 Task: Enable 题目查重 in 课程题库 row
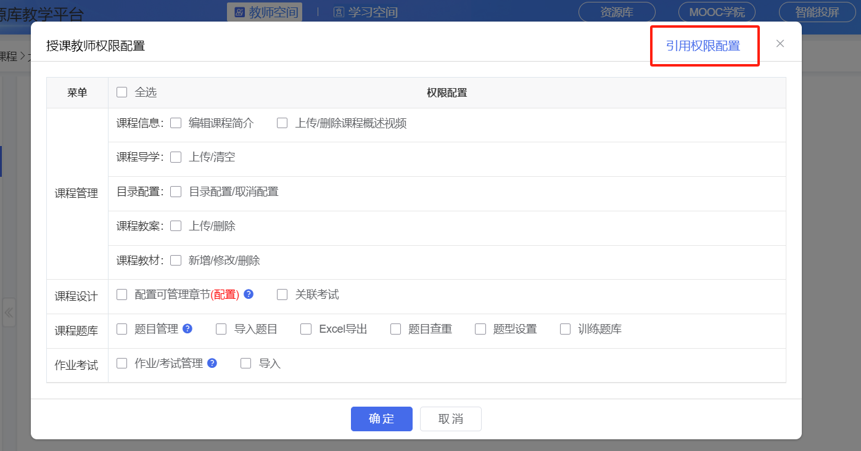[x=395, y=328]
